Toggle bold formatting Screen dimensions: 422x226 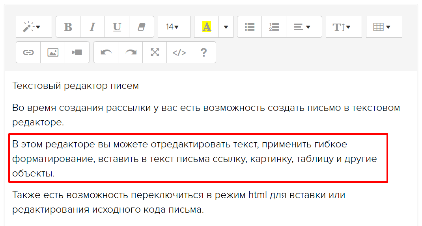pyautogui.click(x=68, y=27)
